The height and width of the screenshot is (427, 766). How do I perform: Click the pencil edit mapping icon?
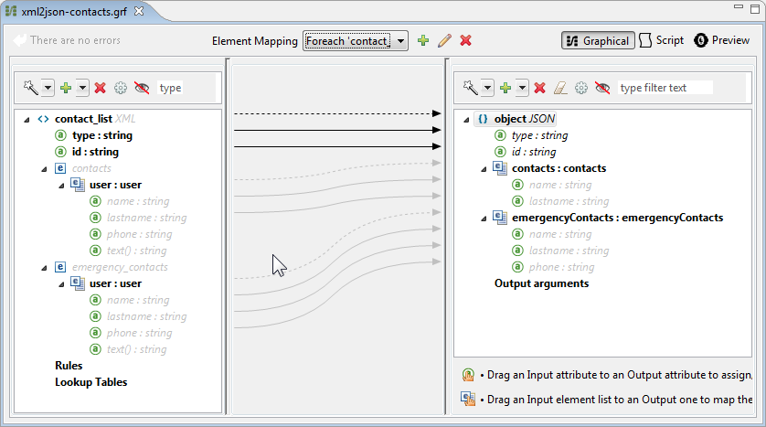[x=444, y=40]
